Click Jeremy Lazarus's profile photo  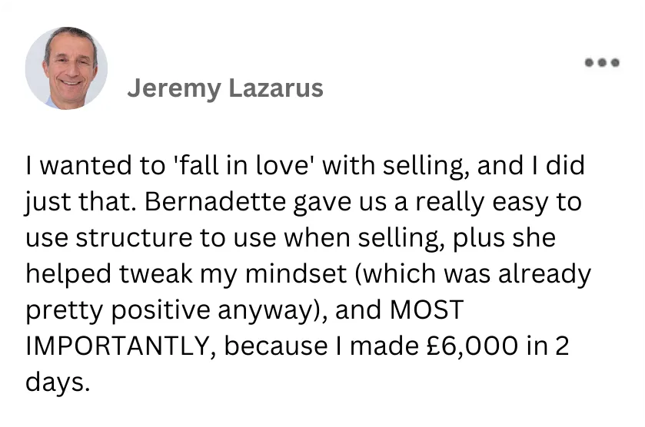tap(66, 68)
